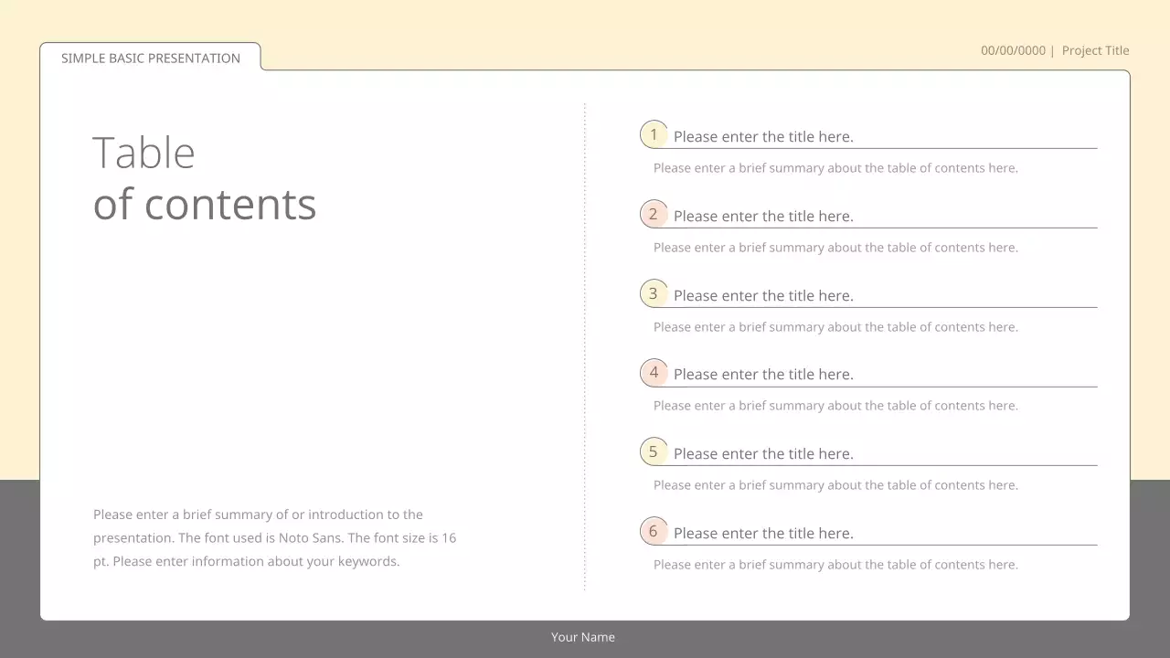
Task: Select the 'SIMPLE BASIC PRESENTATION' tab label
Action: click(149, 58)
